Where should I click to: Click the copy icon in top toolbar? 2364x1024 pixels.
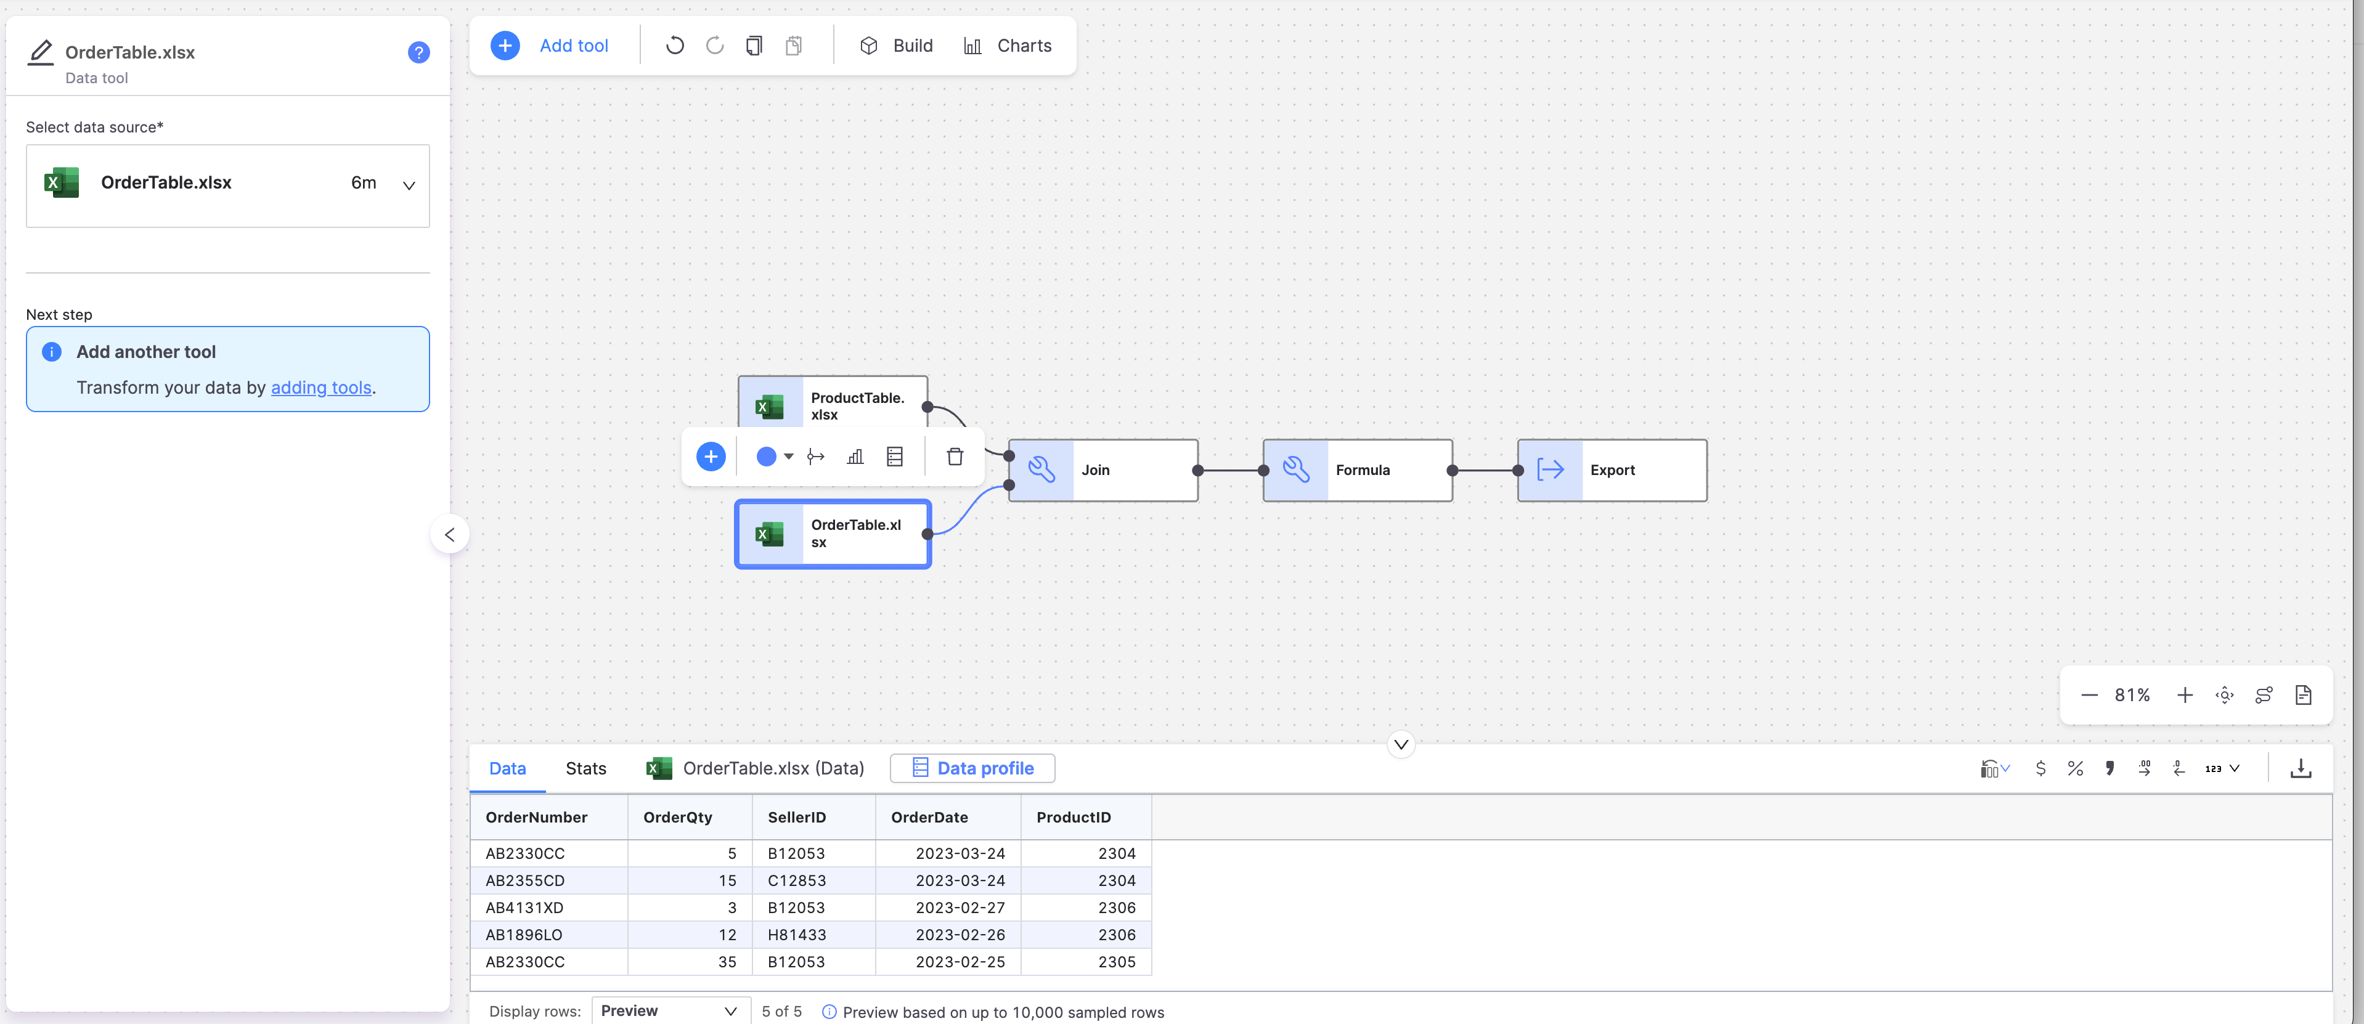coord(754,45)
